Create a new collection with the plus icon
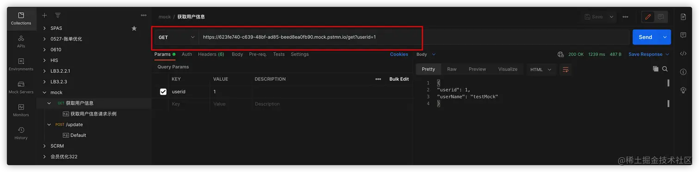The width and height of the screenshot is (699, 172). coord(44,15)
